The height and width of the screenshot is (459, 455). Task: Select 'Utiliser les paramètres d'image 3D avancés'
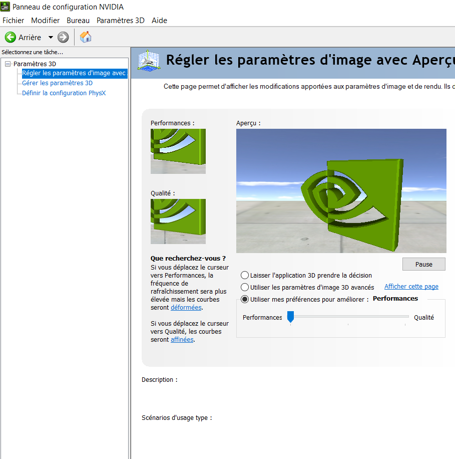coord(245,286)
